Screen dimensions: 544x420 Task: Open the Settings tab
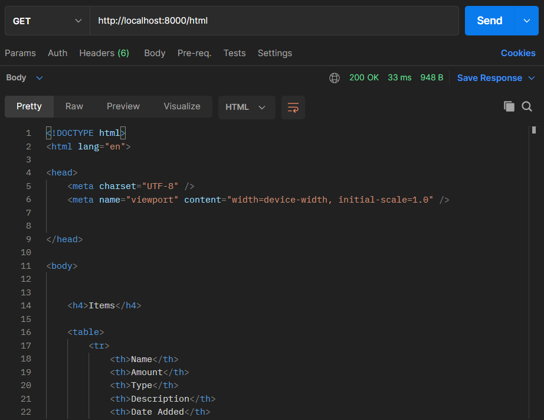point(274,53)
